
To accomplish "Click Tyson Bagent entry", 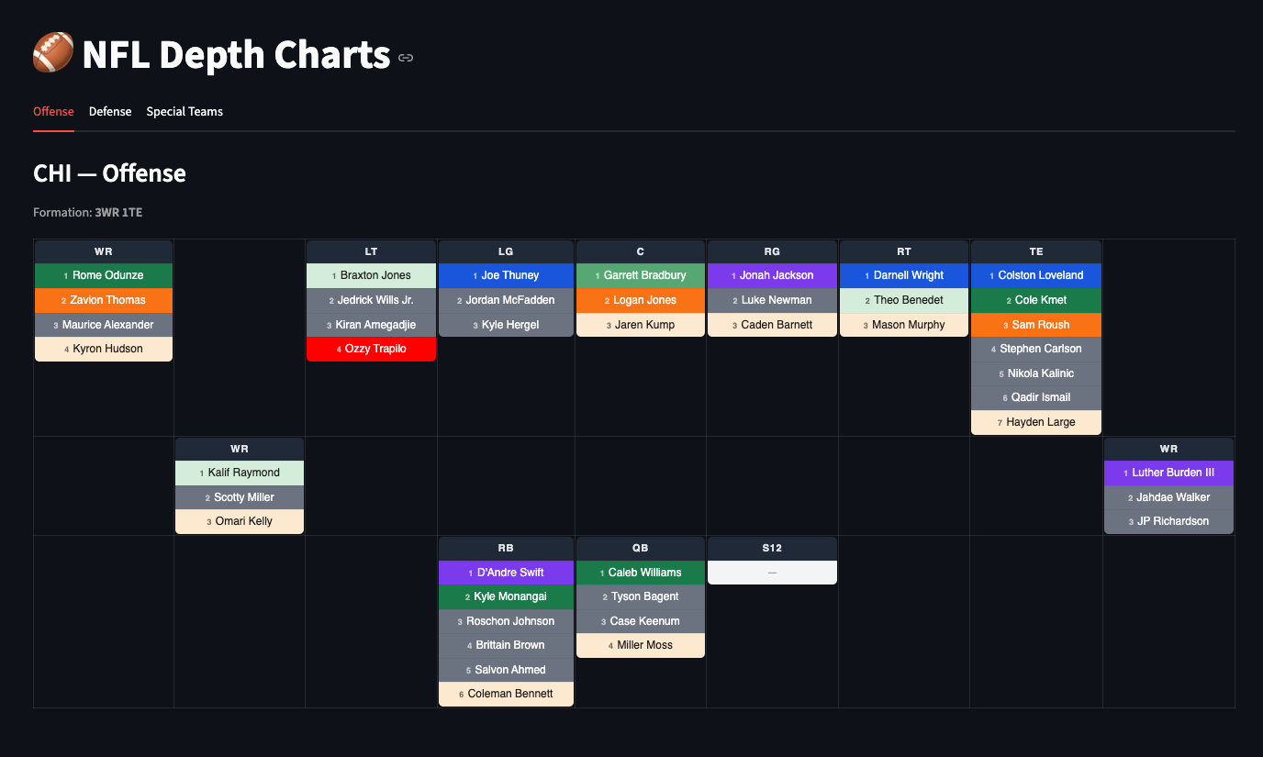I will (x=641, y=596).
